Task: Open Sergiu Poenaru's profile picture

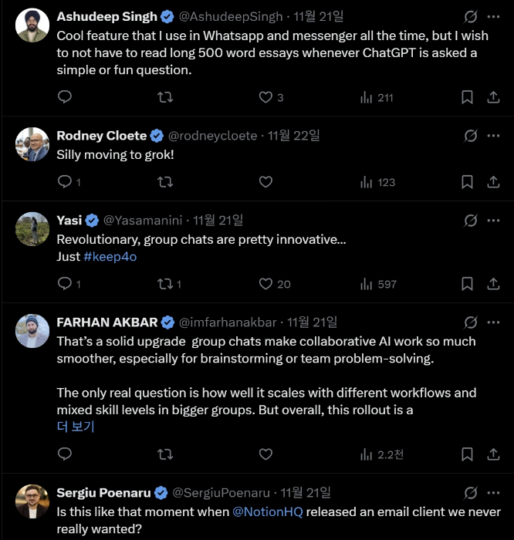Action: (x=32, y=501)
